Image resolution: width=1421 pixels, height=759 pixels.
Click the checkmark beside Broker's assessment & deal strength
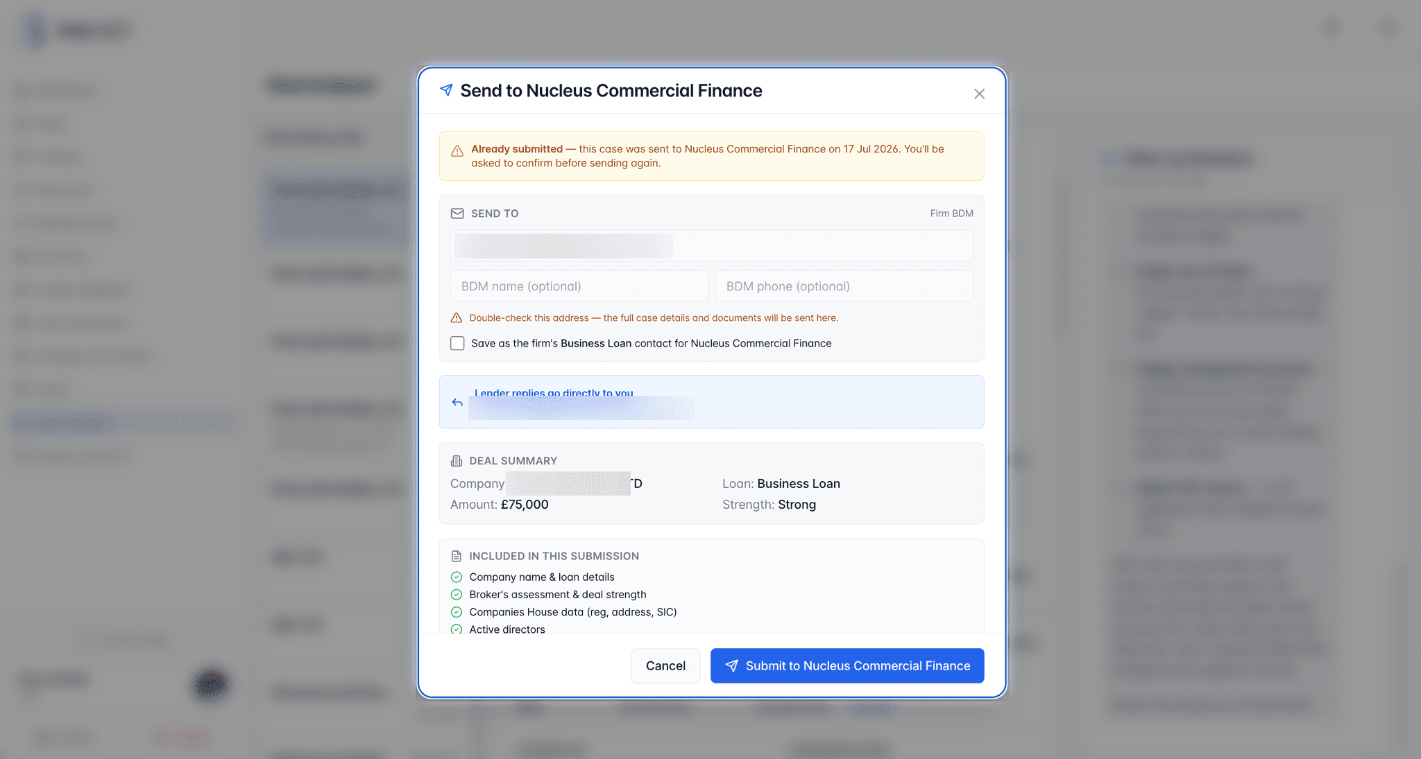457,594
